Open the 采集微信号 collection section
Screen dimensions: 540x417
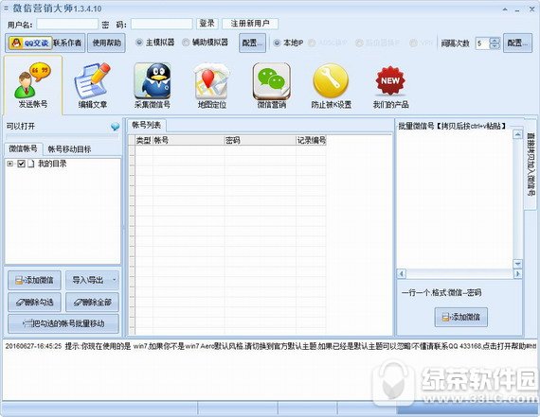point(152,85)
